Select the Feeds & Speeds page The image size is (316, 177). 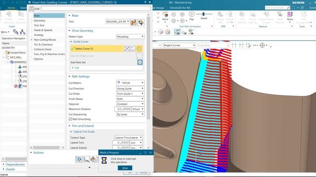tap(43, 30)
